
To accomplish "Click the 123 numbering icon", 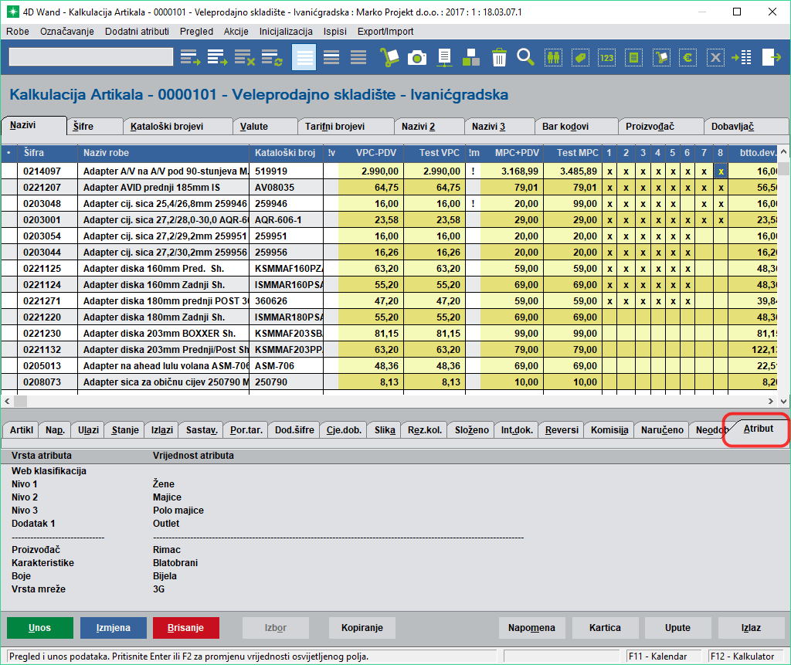I will [606, 57].
